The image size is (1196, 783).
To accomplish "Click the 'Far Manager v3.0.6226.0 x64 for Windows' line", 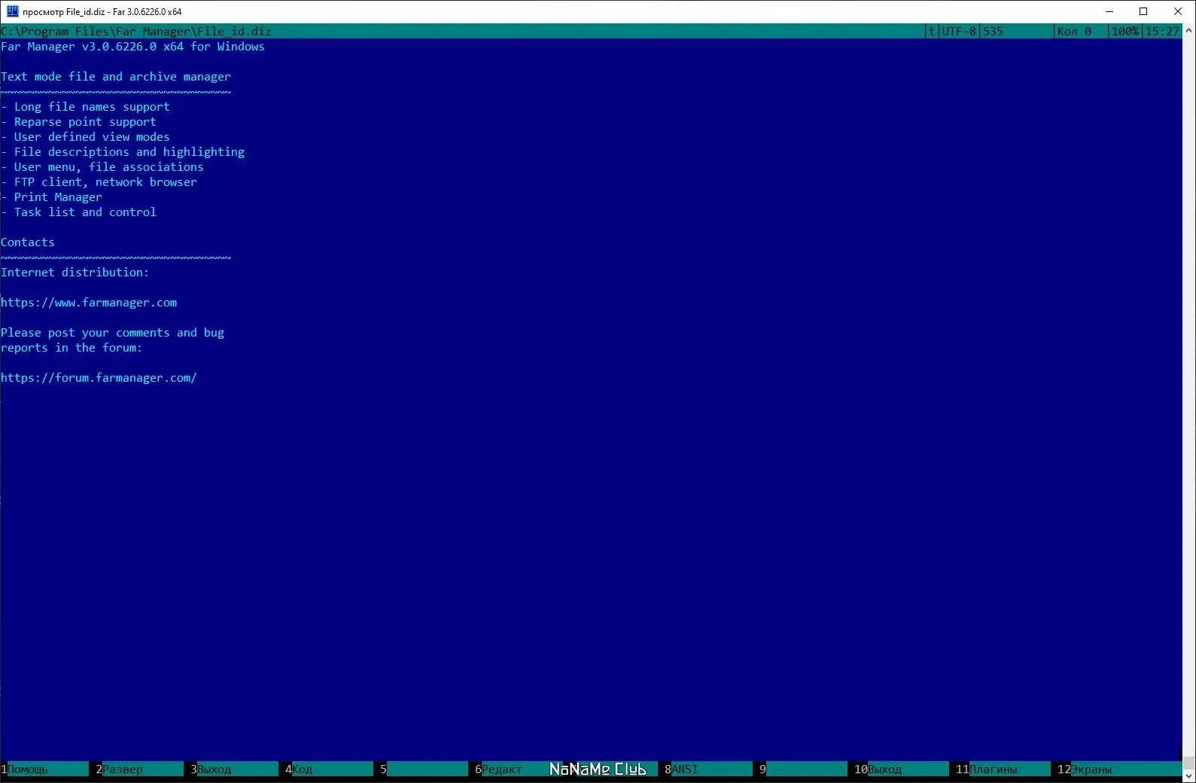I will (132, 47).
